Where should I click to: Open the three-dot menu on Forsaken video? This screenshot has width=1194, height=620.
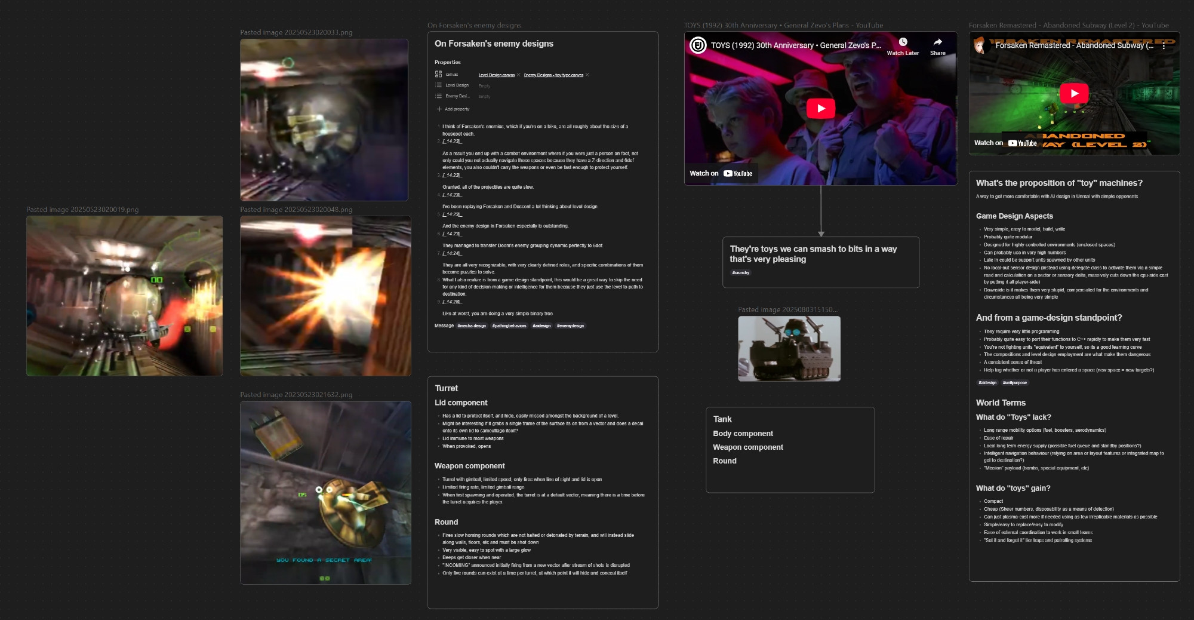(1164, 45)
